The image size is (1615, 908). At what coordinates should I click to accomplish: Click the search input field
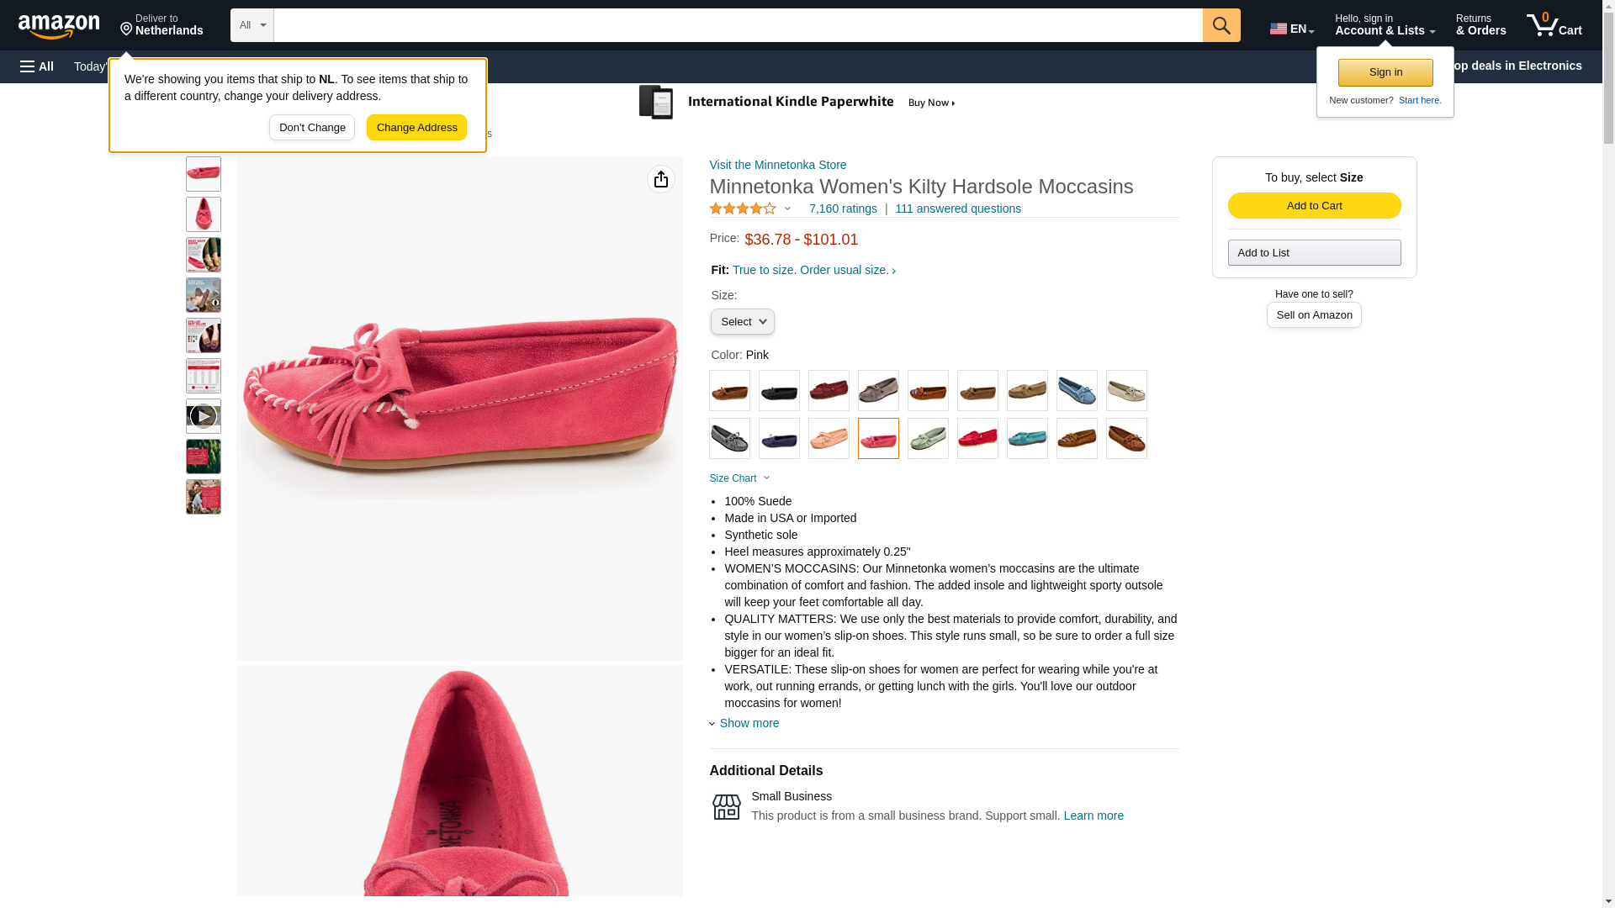coord(738,25)
